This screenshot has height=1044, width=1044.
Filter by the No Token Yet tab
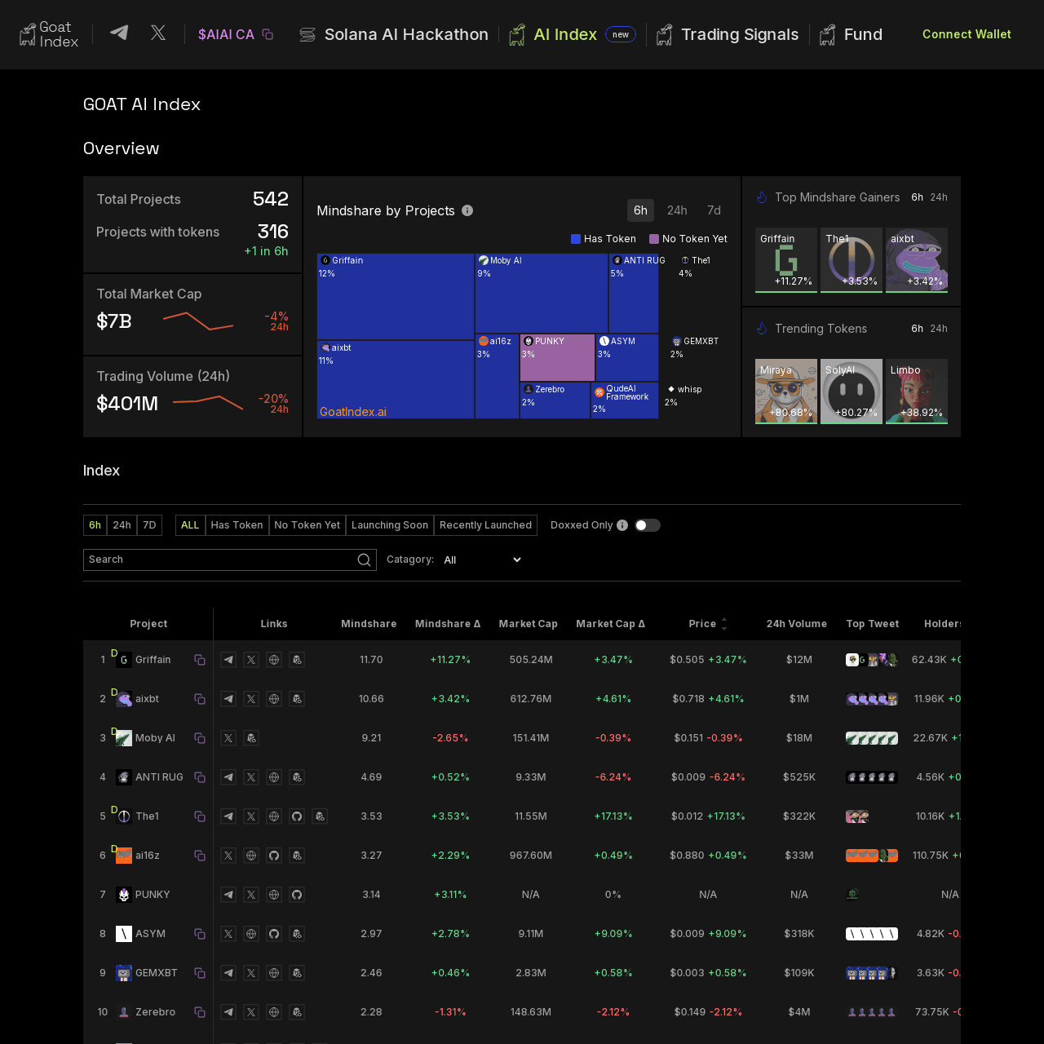(x=307, y=525)
